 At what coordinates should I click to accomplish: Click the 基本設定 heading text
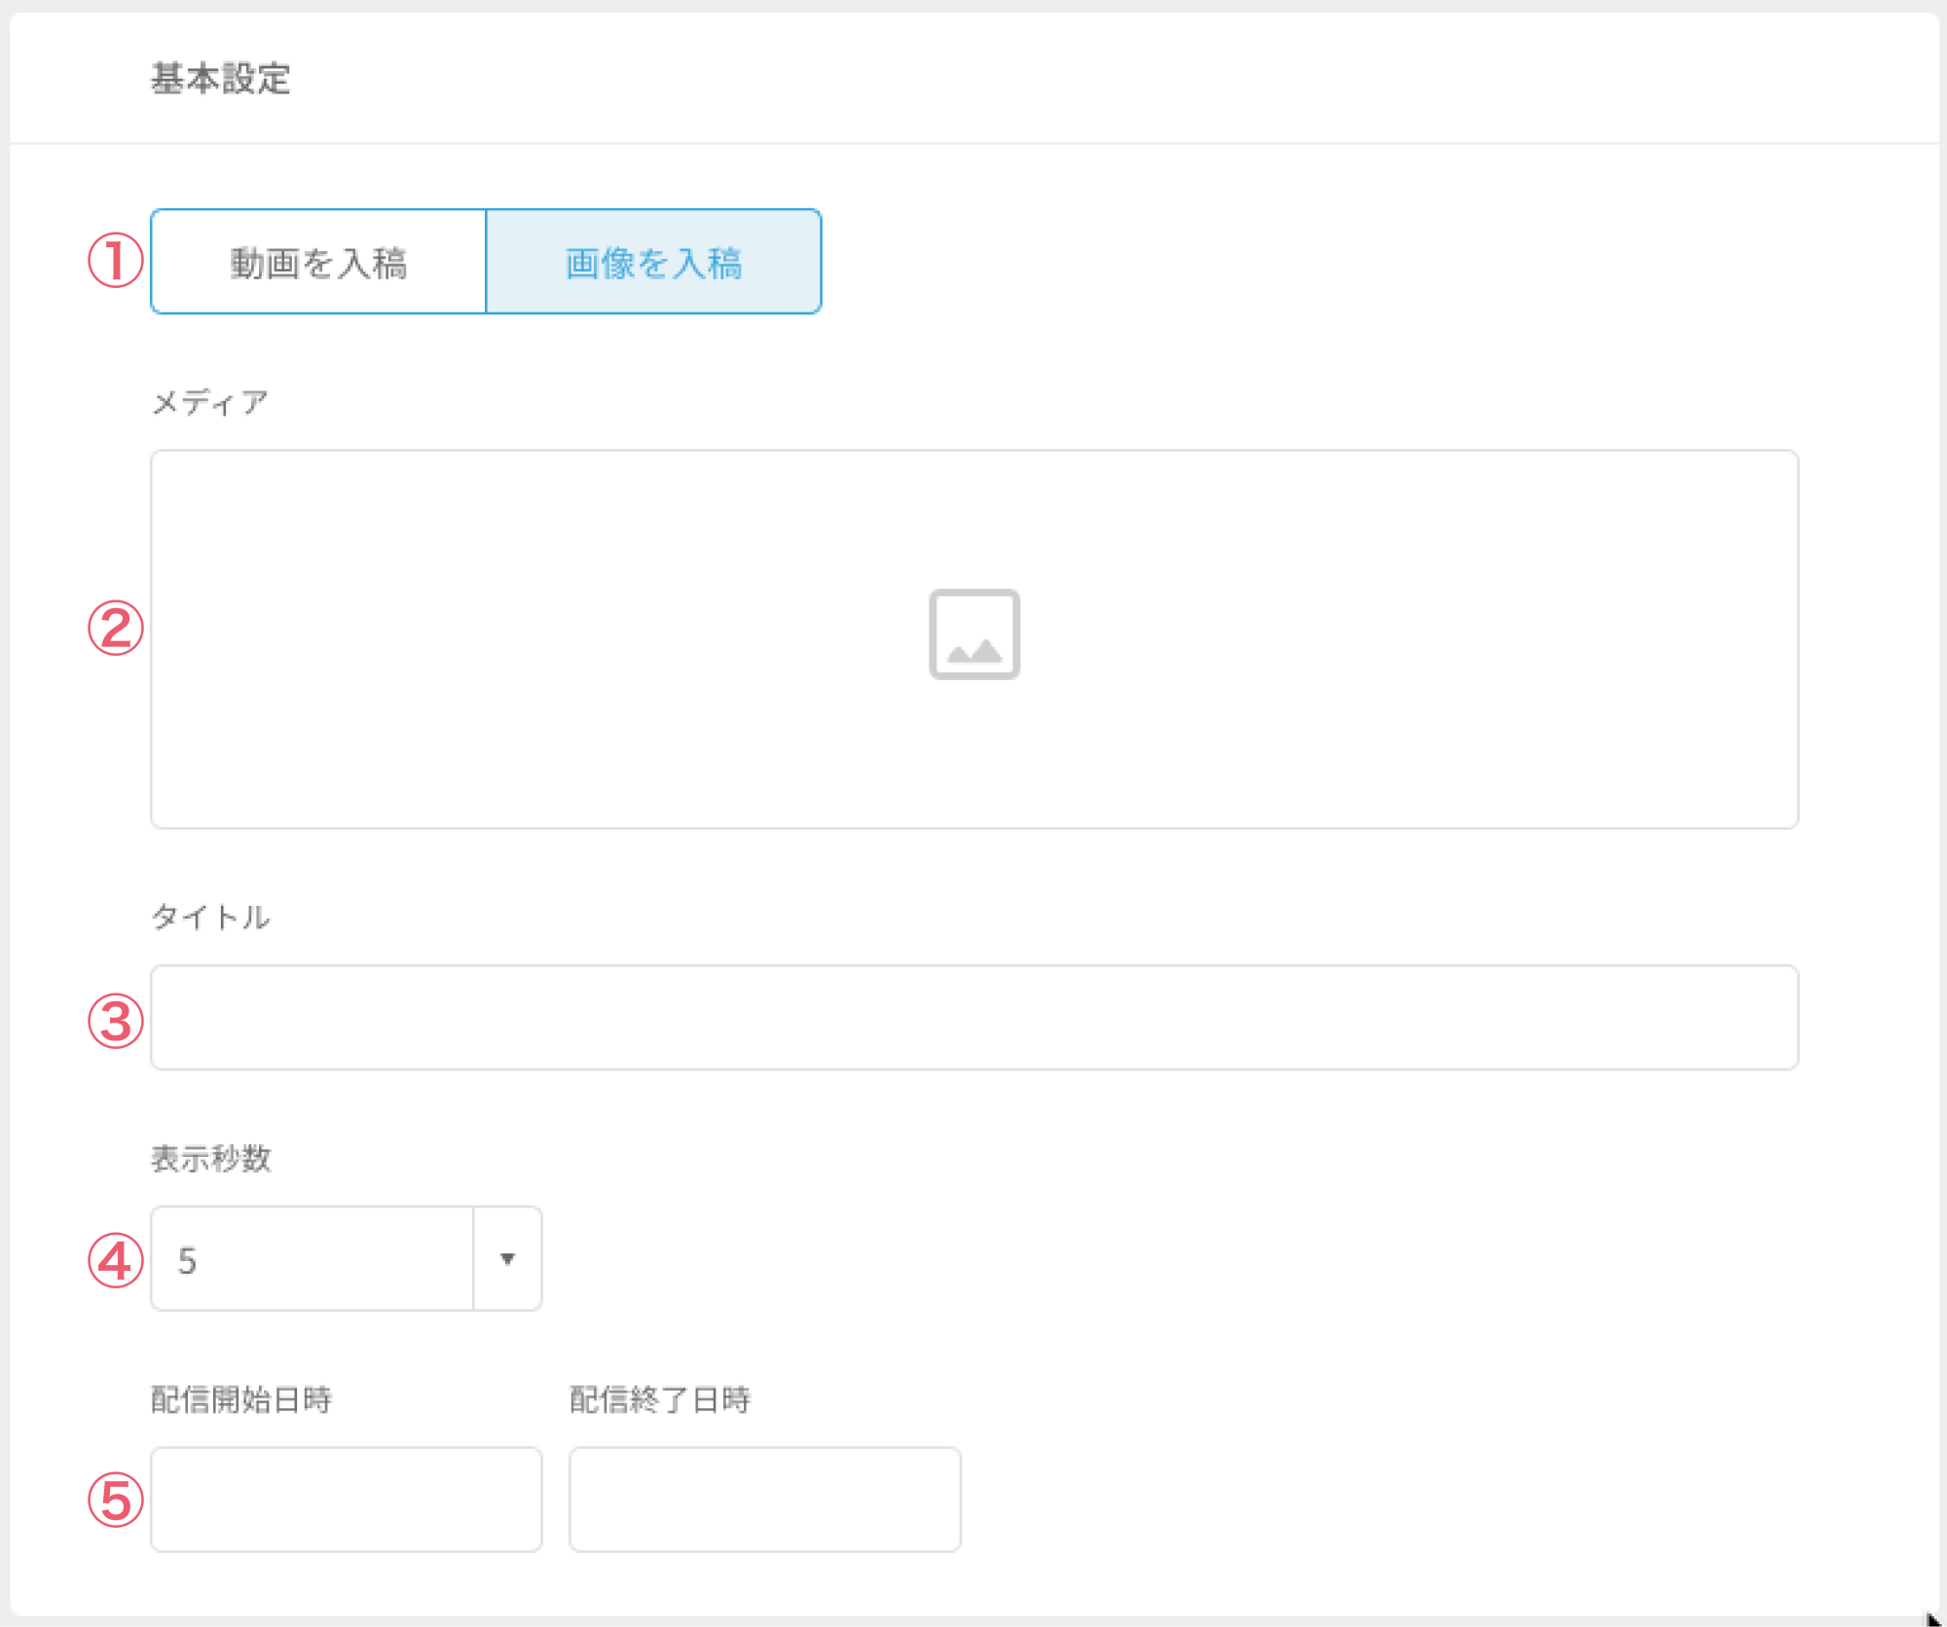(x=221, y=79)
